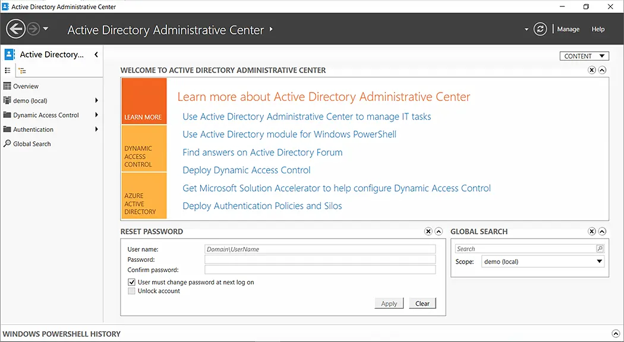
Task: Open dropdown arrow left of the Refresh icon
Action: click(x=526, y=30)
